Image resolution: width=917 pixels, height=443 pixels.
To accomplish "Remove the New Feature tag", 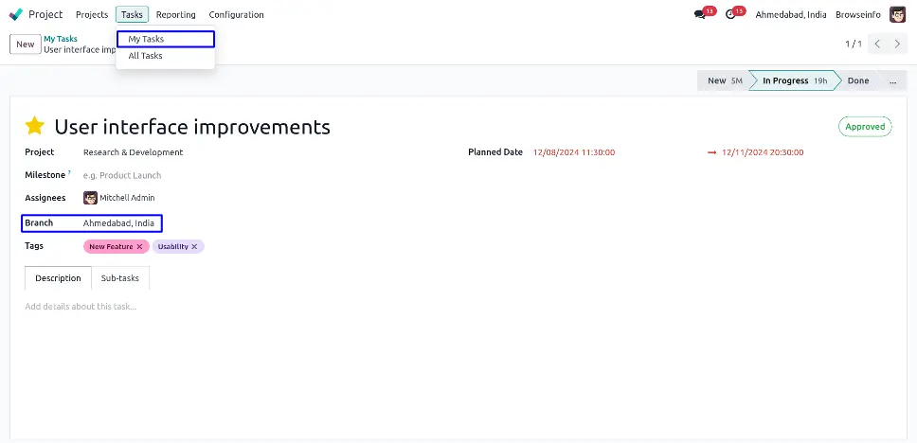I will click(139, 247).
